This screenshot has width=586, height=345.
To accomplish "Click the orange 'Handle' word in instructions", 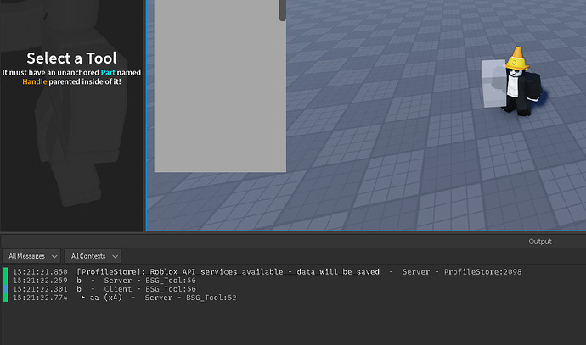I will (x=34, y=81).
